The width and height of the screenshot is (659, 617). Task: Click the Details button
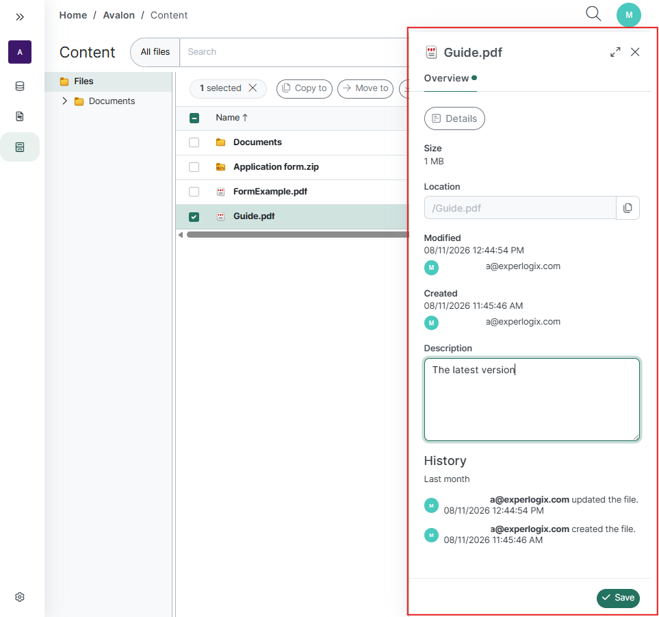454,118
